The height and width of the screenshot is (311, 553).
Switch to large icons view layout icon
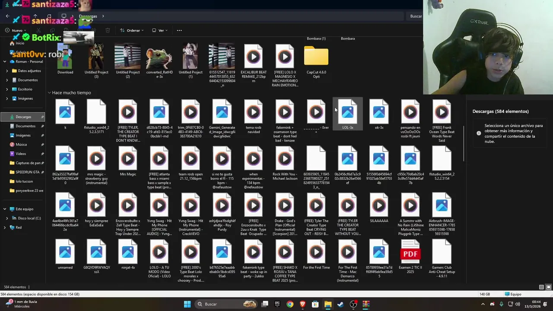[549, 287]
